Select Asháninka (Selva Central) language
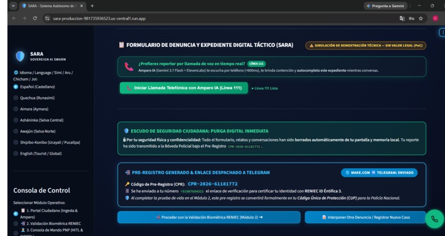Screen dimensions: 445x236 [x=38, y=120]
